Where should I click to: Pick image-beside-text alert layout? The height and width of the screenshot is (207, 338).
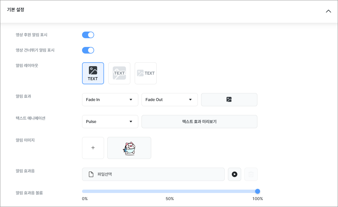point(146,73)
